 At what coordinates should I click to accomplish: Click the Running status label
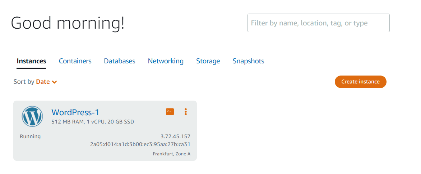point(30,136)
